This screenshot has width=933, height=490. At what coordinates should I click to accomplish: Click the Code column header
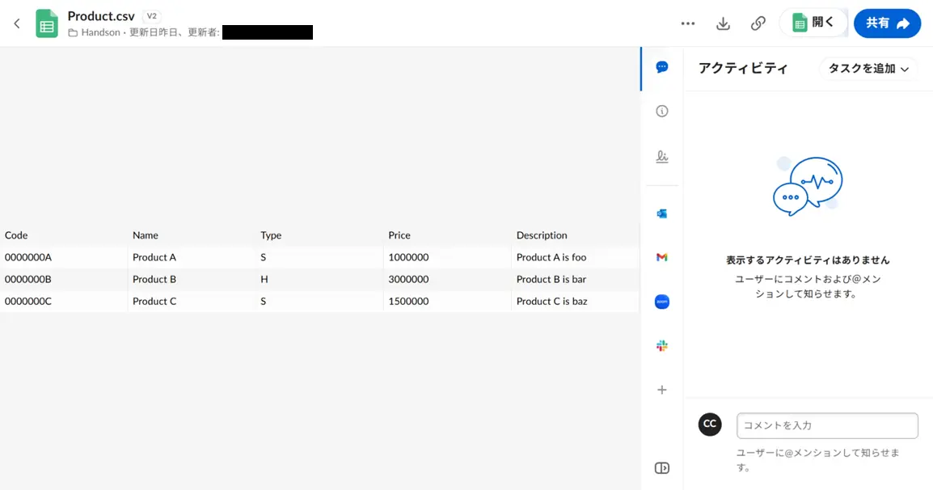tap(64, 235)
